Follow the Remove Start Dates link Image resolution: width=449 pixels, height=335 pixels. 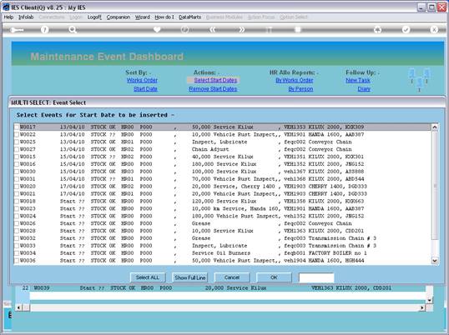(213, 89)
